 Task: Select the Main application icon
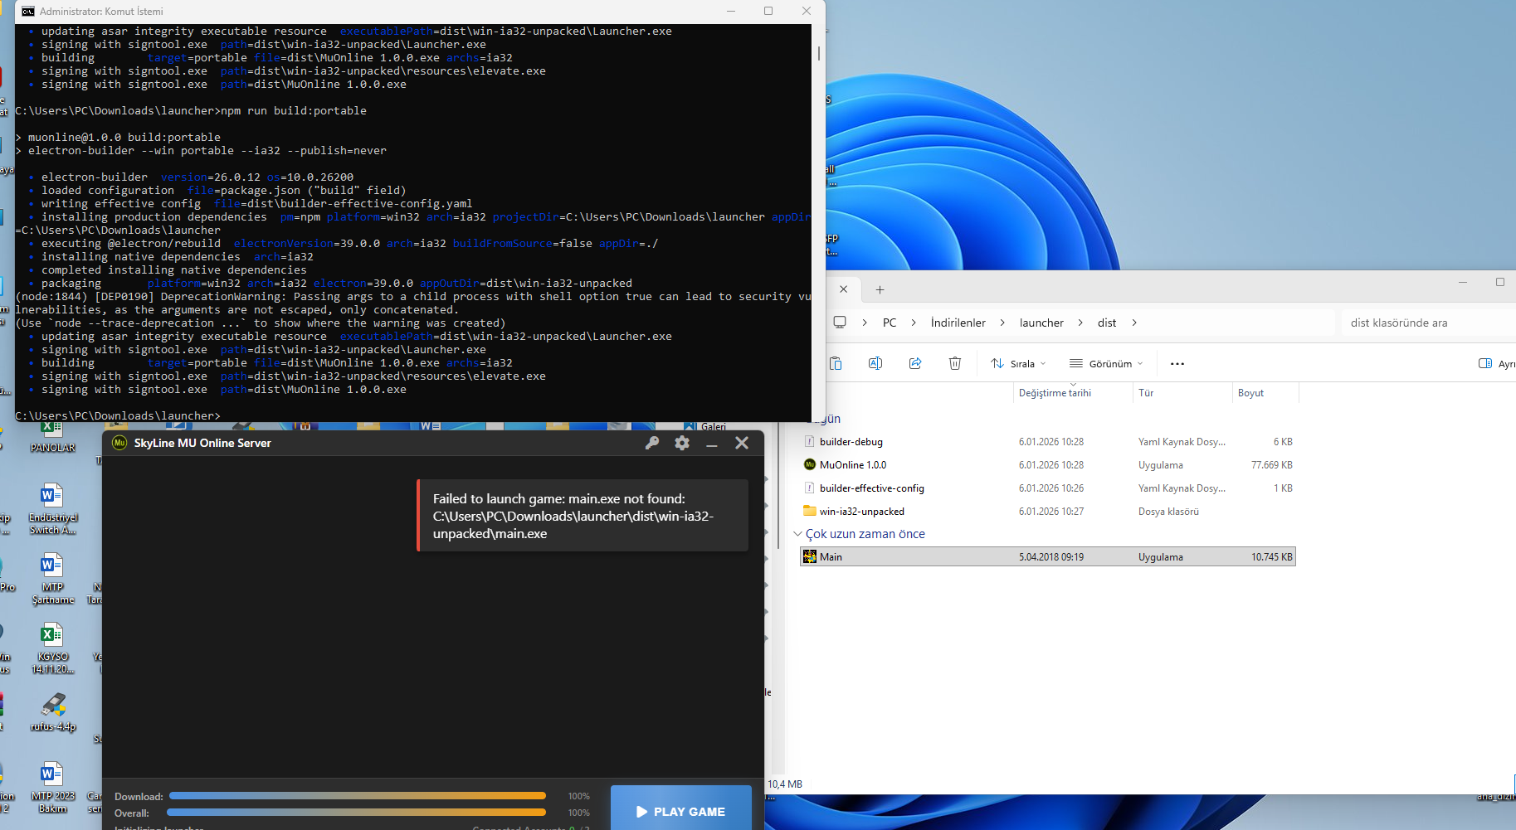[810, 556]
